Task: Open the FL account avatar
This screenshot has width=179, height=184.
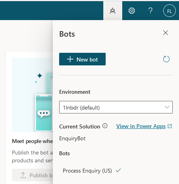Action: pos(170,11)
